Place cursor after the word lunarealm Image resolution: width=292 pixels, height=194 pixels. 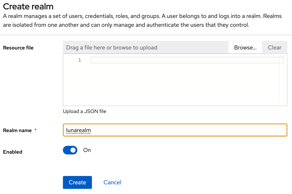pos(91,130)
